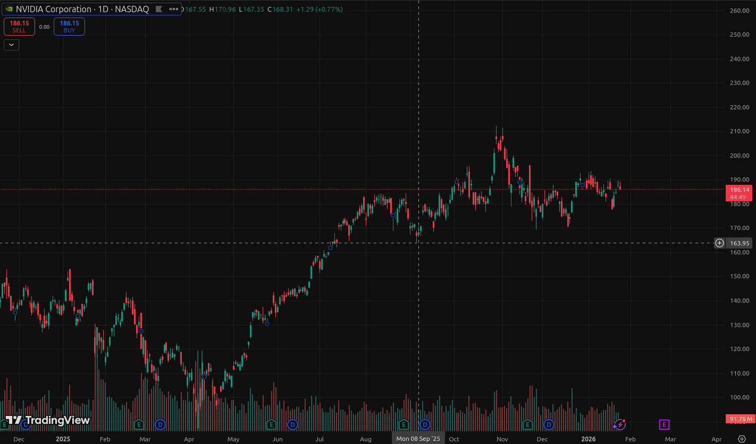The width and height of the screenshot is (756, 444).
Task: Click the Oct label on the time axis
Action: (454, 439)
